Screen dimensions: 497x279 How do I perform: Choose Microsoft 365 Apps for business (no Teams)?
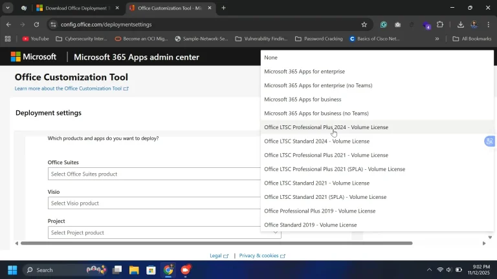377,113
